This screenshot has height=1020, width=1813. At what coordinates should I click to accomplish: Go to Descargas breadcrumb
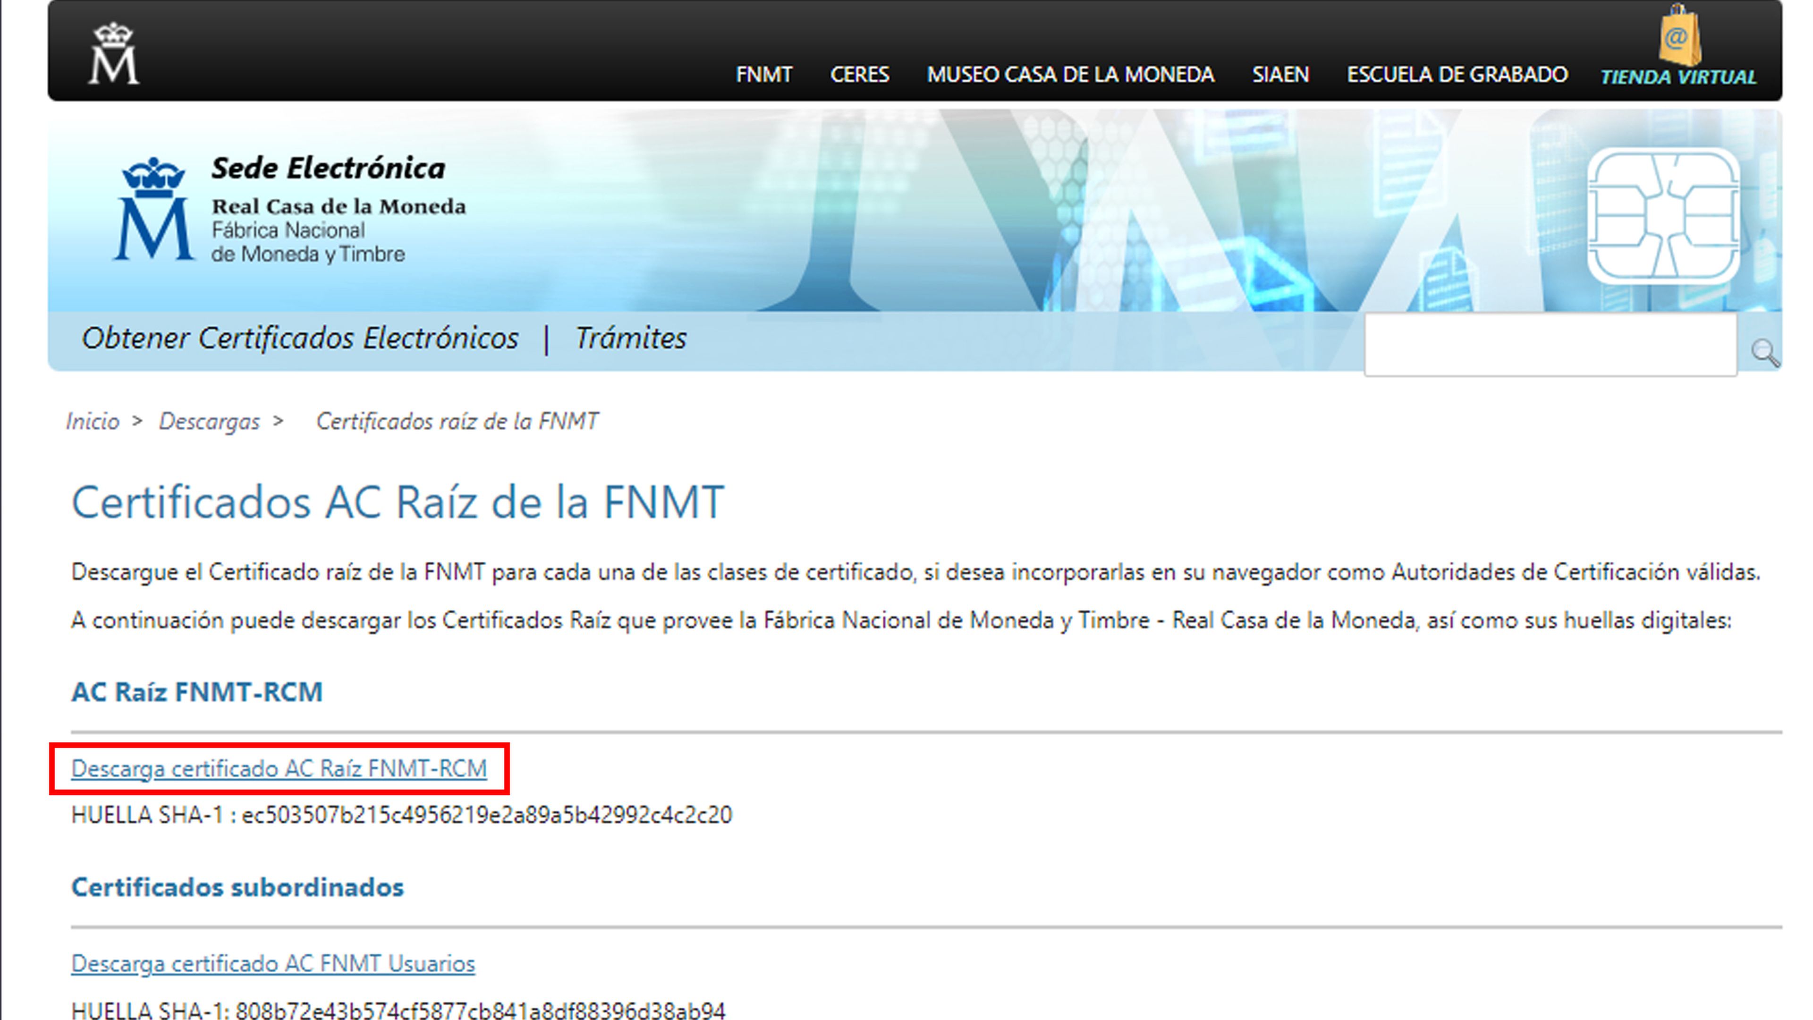coord(209,421)
